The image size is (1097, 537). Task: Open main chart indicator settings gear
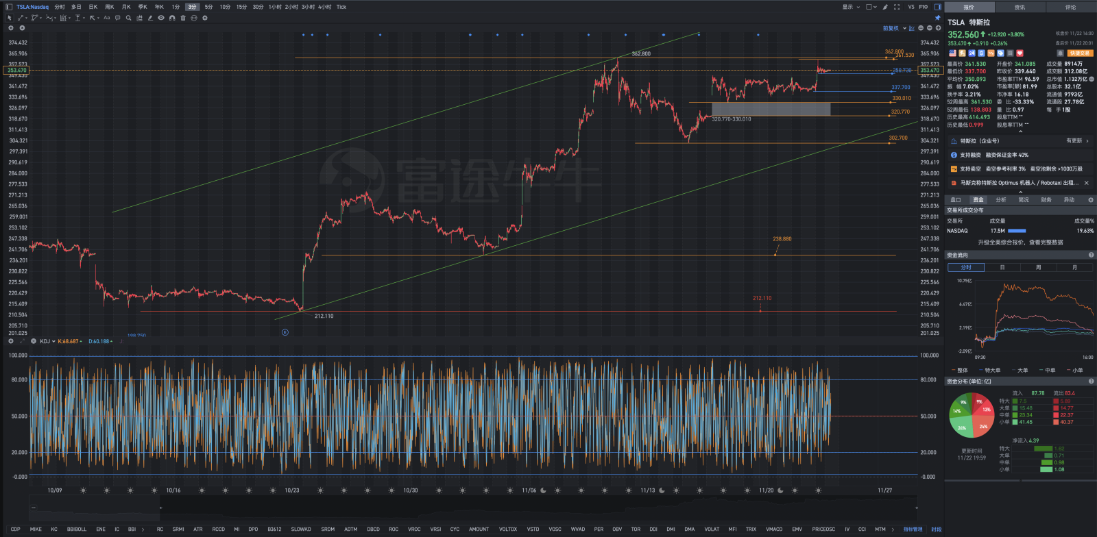pyautogui.click(x=11, y=28)
